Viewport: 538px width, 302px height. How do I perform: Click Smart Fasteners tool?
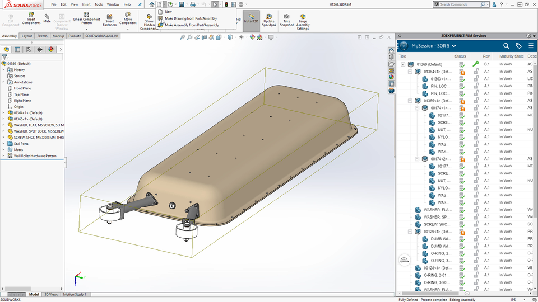coord(109,20)
